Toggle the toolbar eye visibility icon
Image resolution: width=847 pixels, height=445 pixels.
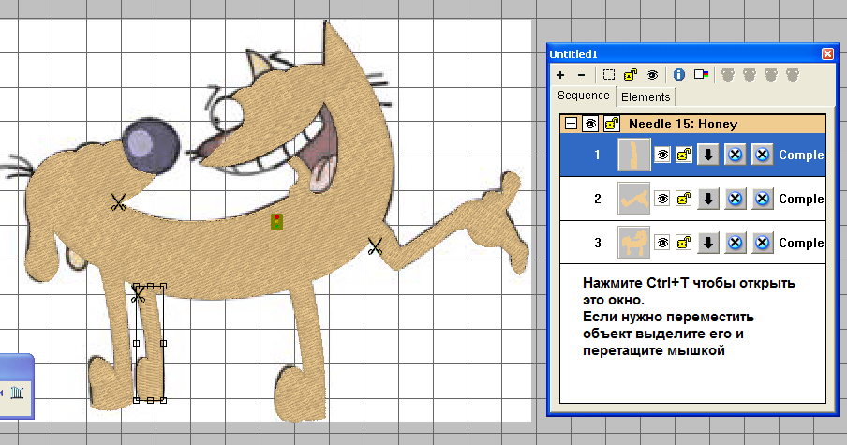[x=652, y=75]
